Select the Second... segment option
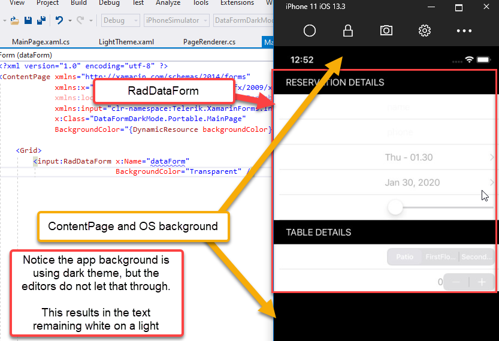 coord(477,257)
